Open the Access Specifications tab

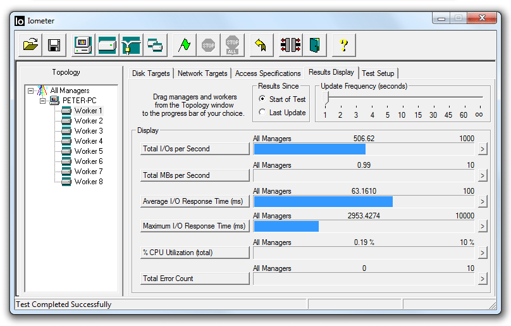[268, 73]
